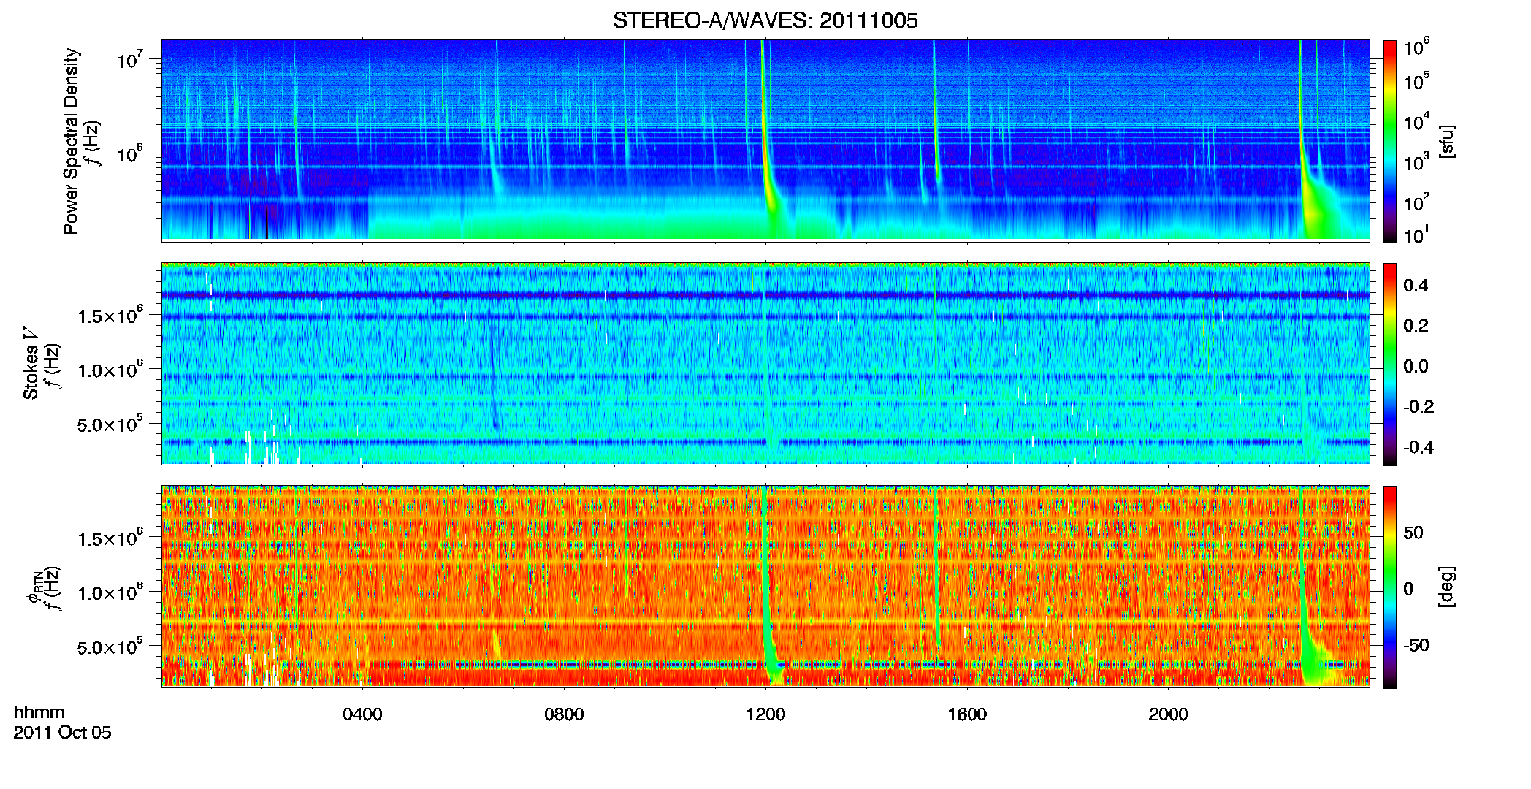Click the -0.4 label on Stokes V colorbar
1531x789 pixels.
pyautogui.click(x=1418, y=447)
